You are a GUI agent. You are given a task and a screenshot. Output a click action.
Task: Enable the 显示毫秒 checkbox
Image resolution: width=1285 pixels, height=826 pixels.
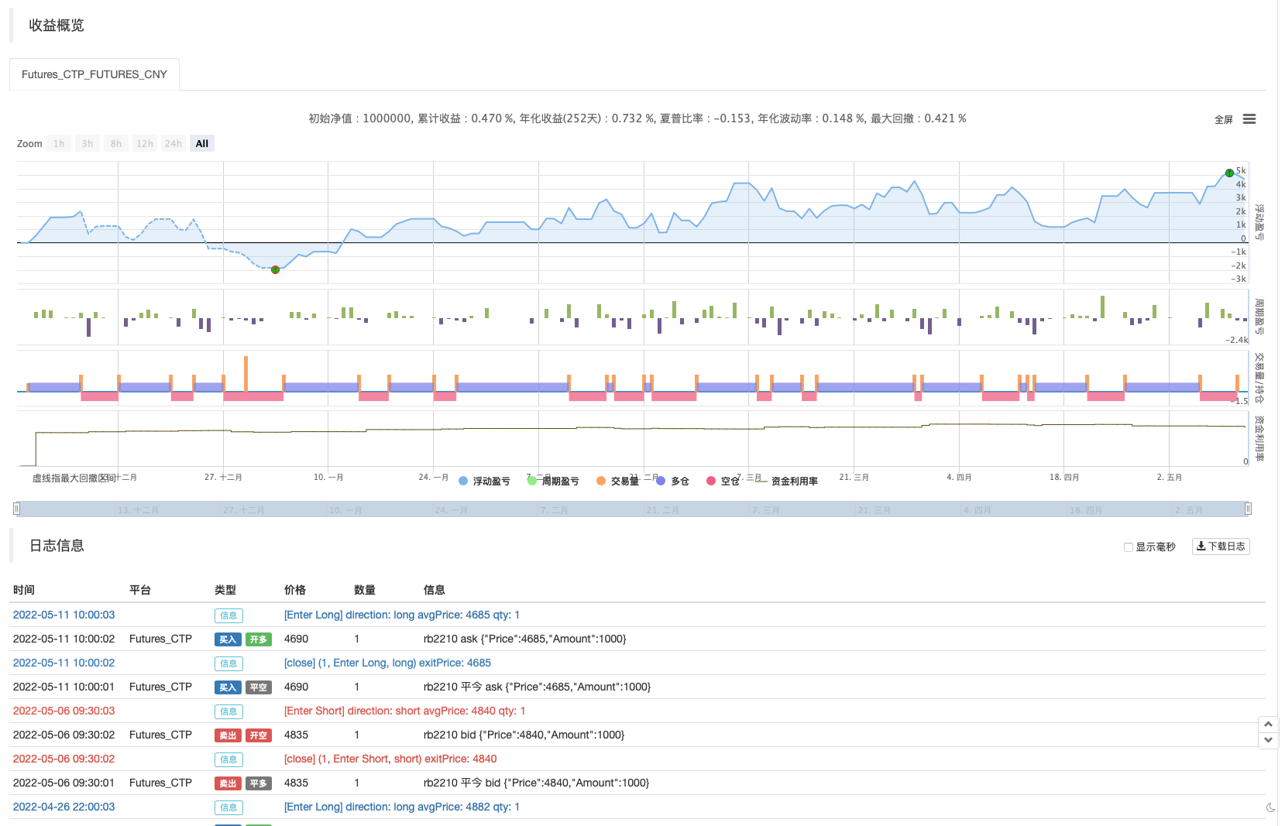1129,547
